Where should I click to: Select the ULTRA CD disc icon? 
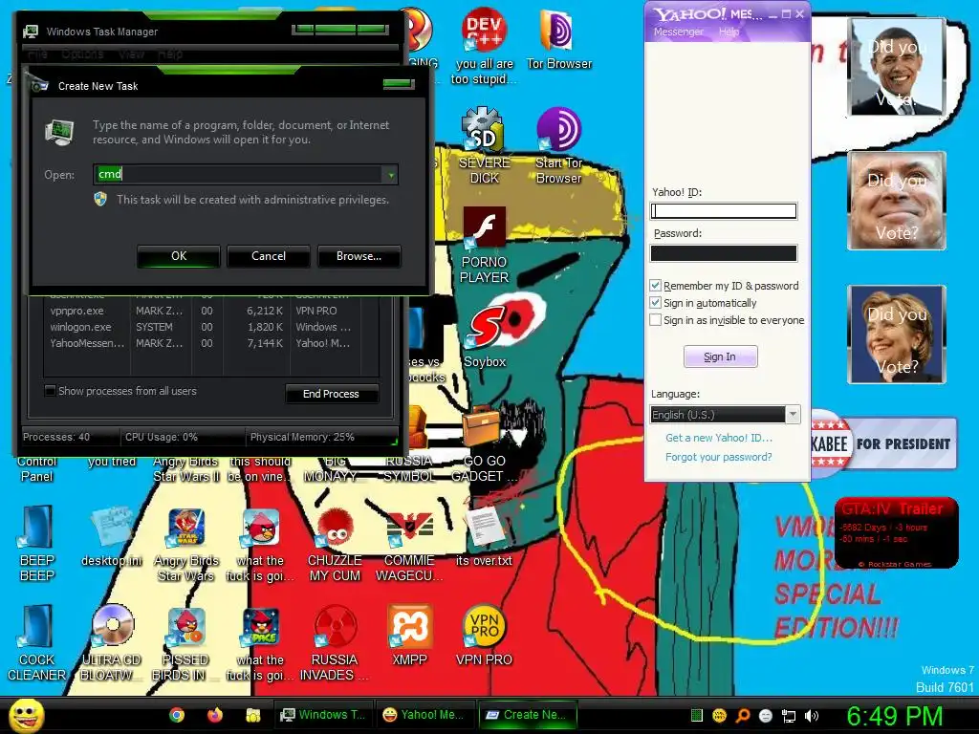click(111, 643)
